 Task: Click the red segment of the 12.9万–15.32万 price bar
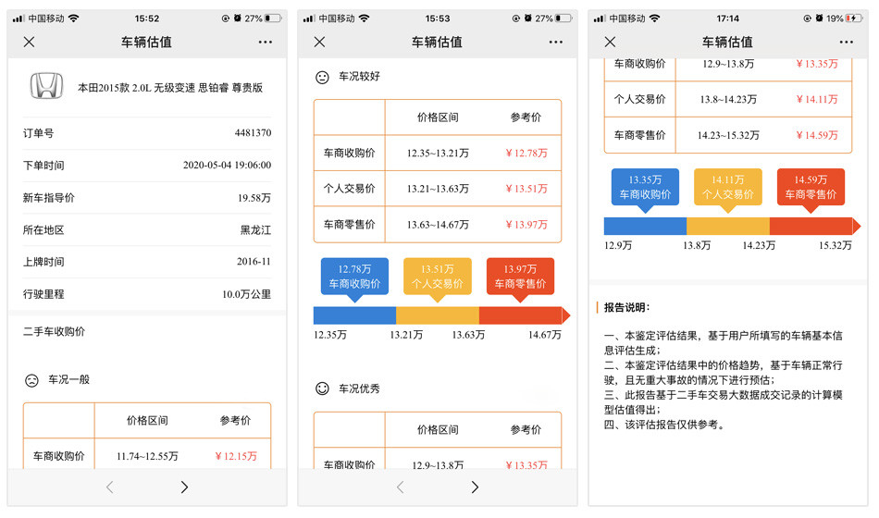tap(812, 226)
